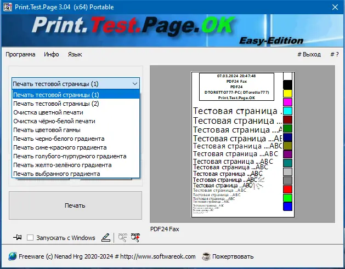Screen dimensions: 345x269
Task: Click the app icon in title bar
Action: click(7, 7)
